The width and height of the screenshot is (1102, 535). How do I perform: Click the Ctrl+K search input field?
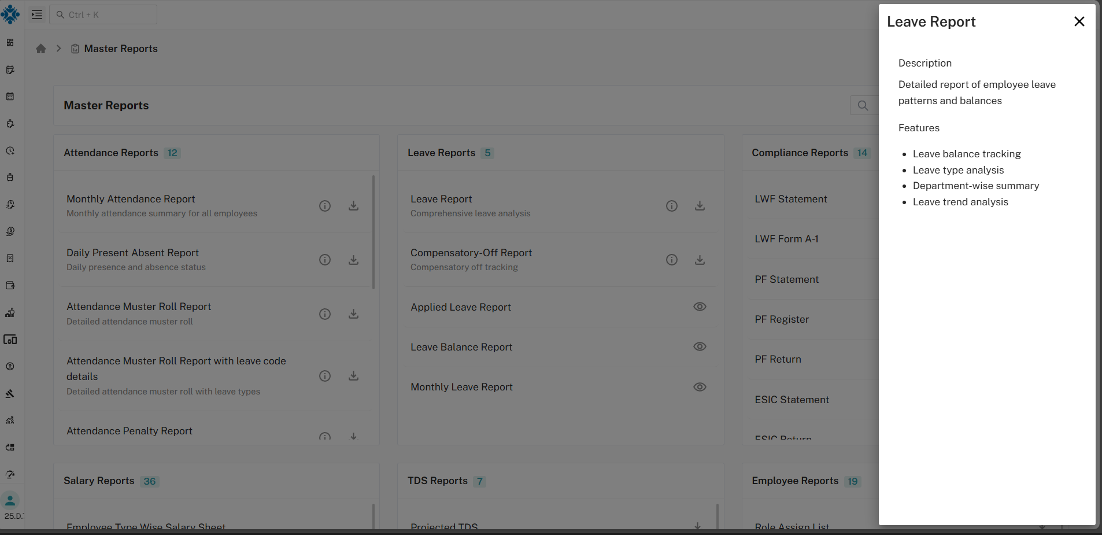[x=104, y=14]
